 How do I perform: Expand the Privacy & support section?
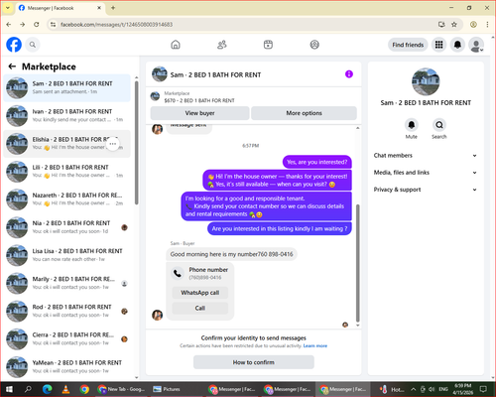click(x=426, y=190)
